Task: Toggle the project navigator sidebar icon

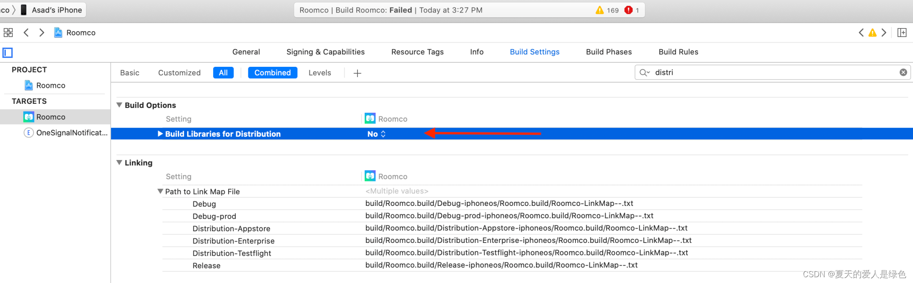Action: (x=8, y=53)
